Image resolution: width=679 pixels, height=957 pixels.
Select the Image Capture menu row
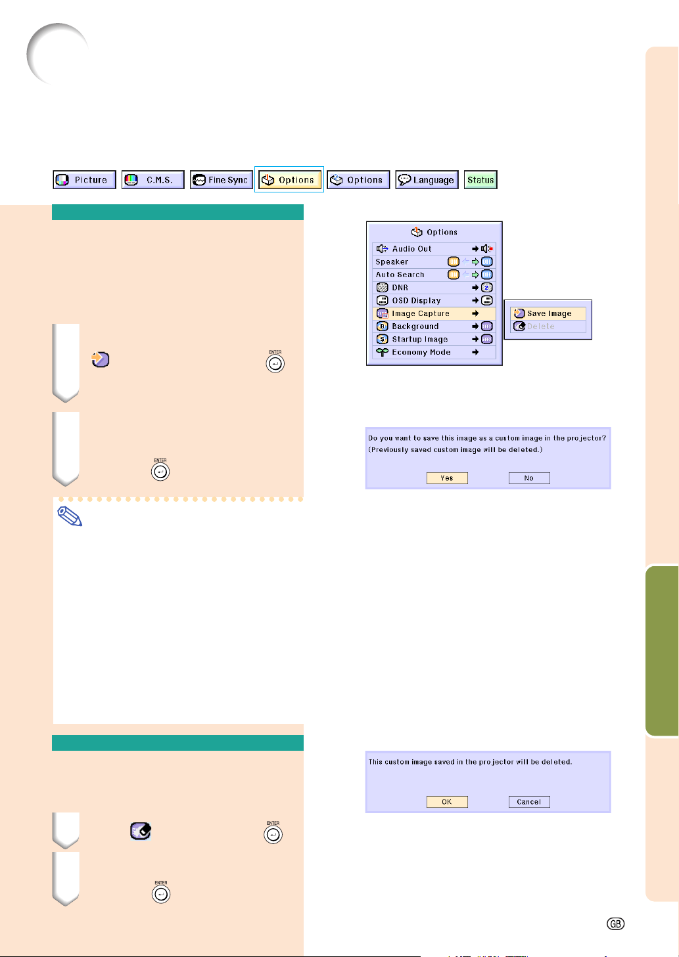click(x=434, y=313)
